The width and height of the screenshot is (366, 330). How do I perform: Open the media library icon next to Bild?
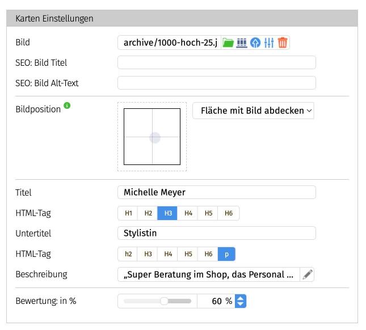(242, 43)
